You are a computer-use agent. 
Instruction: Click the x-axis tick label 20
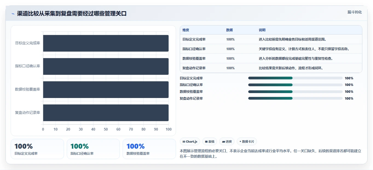click(x=68, y=129)
